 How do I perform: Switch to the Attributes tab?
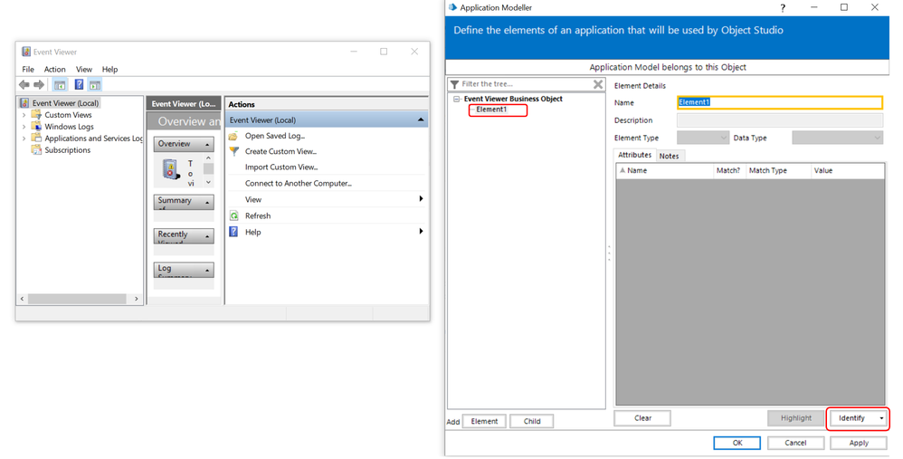point(634,155)
